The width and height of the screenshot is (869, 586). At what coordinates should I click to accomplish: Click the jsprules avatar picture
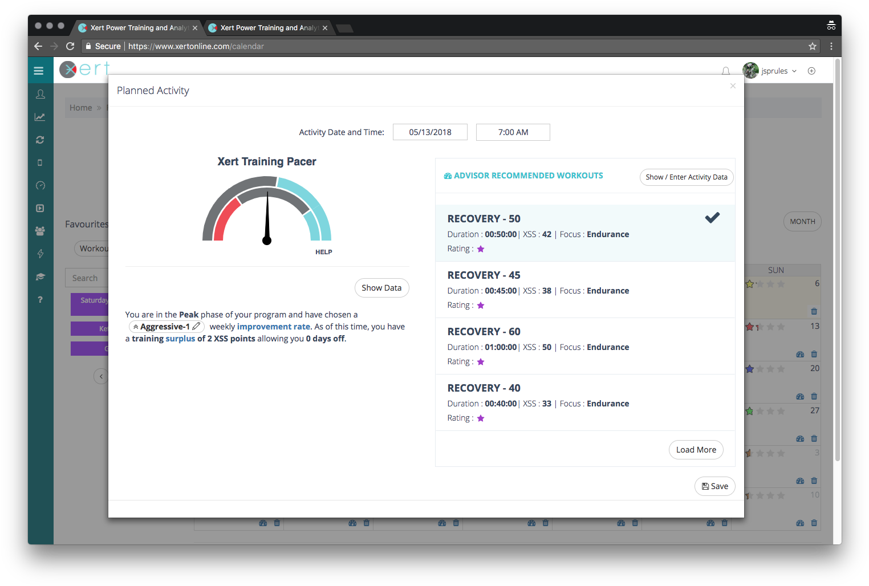tap(750, 70)
